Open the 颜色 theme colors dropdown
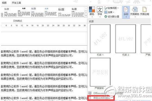This screenshot has height=101, width=152. point(92,12)
